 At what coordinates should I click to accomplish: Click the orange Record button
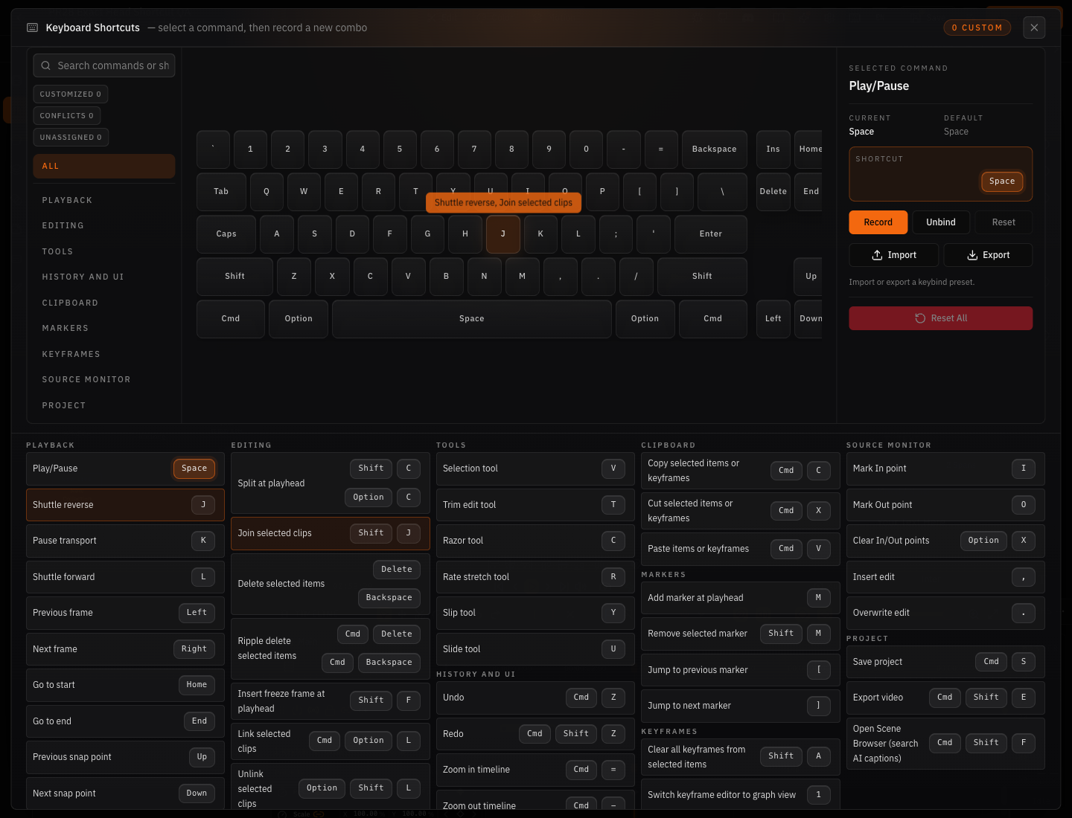[878, 222]
